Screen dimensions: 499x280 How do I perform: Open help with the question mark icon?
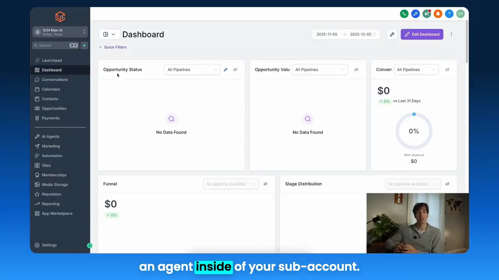click(x=449, y=14)
